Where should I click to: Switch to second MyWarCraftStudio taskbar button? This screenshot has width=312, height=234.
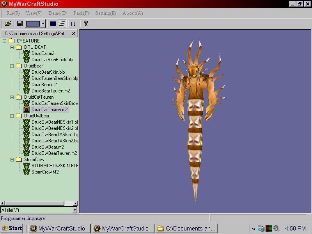click(x=122, y=228)
